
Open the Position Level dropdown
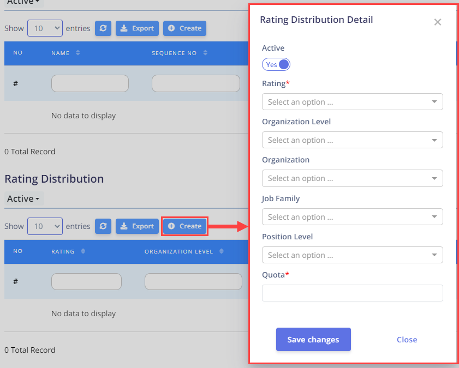[x=353, y=255]
